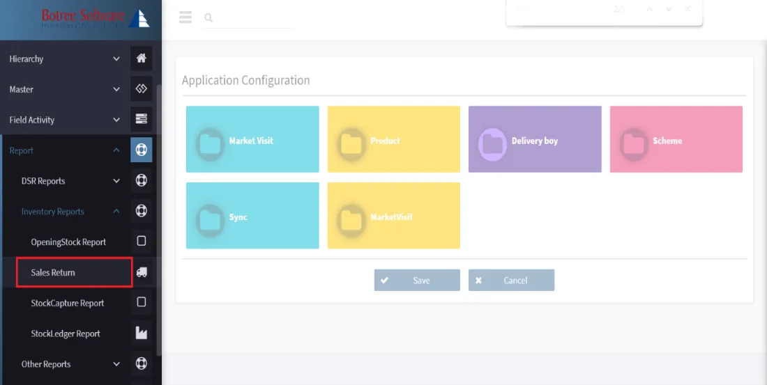Collapse the Inventory Reports chevron
This screenshot has width=767, height=385.
pyautogui.click(x=116, y=211)
